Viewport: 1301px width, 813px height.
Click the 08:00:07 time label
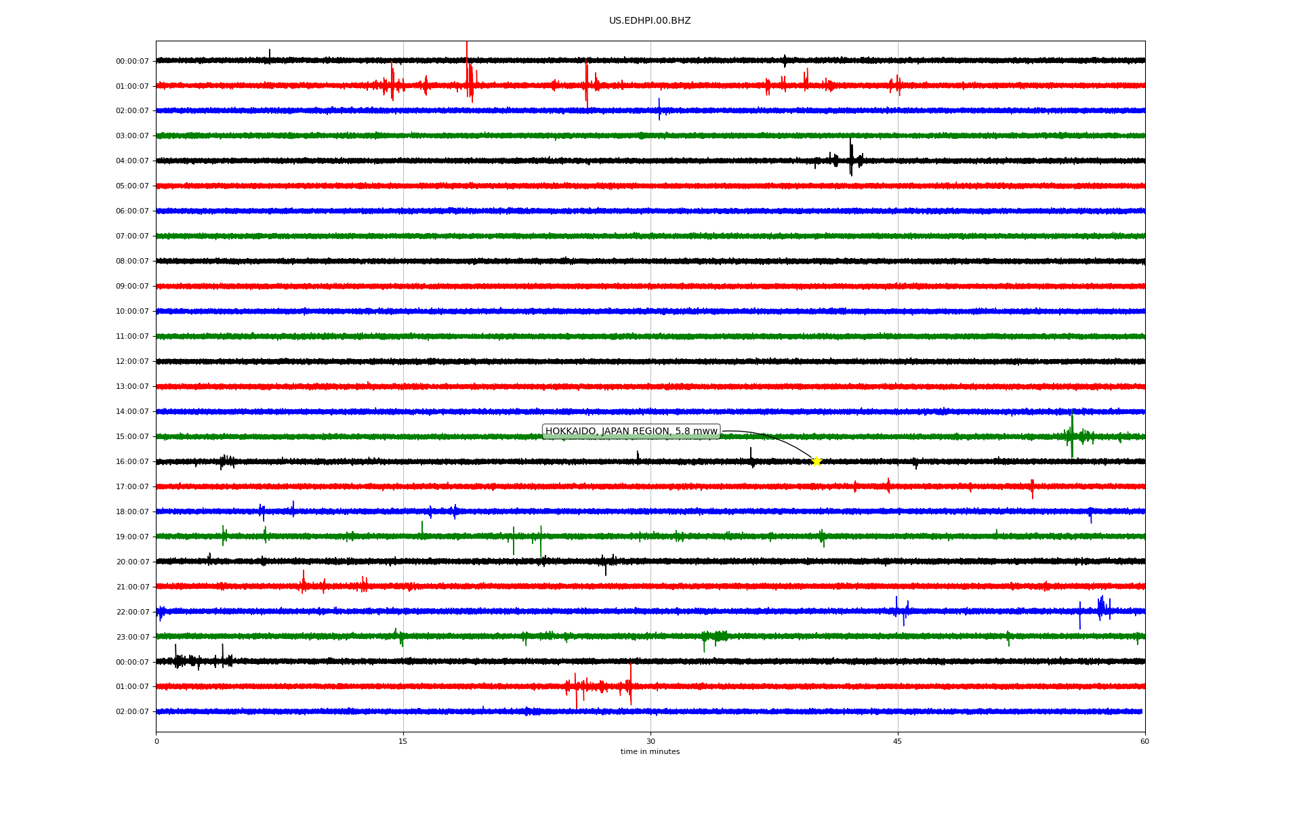click(x=132, y=262)
